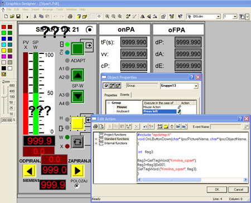This screenshot has height=203, width=251.
Task: Expand Internal functions tree node
Action: coord(96,143)
